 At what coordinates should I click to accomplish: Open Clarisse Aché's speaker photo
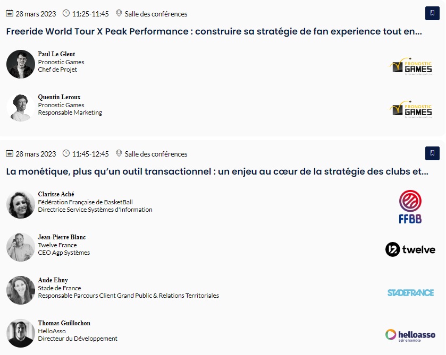click(x=21, y=204)
